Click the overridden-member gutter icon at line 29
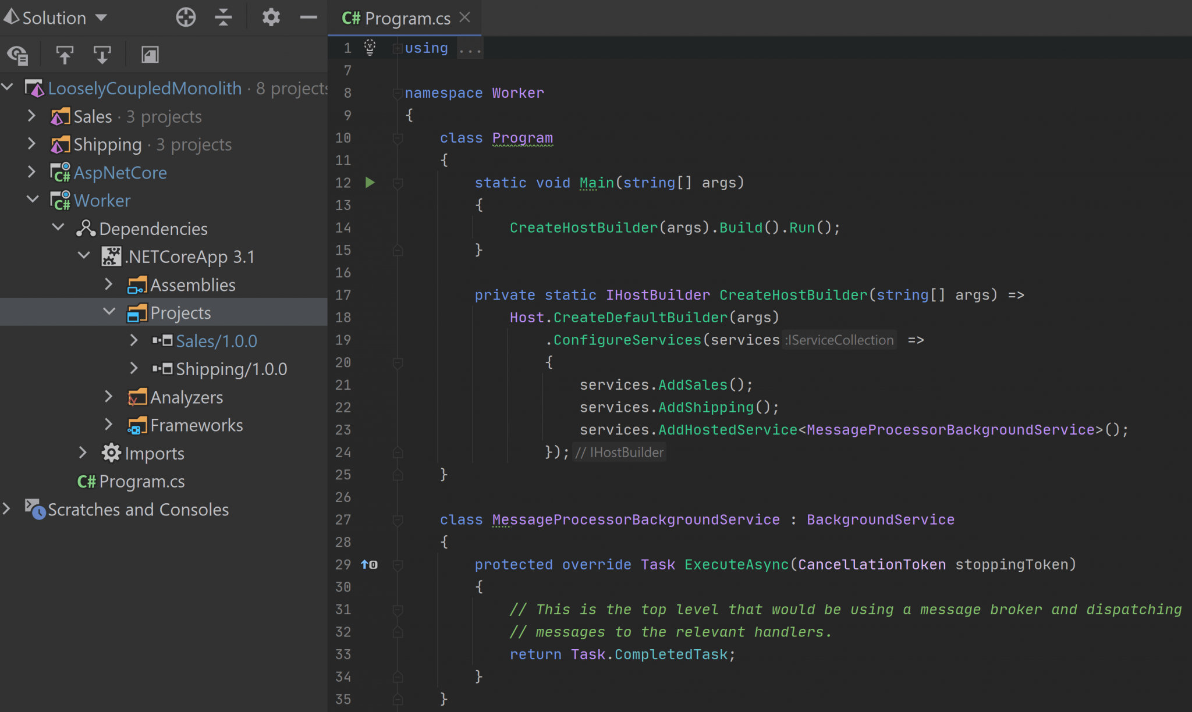The image size is (1192, 712). coord(368,564)
